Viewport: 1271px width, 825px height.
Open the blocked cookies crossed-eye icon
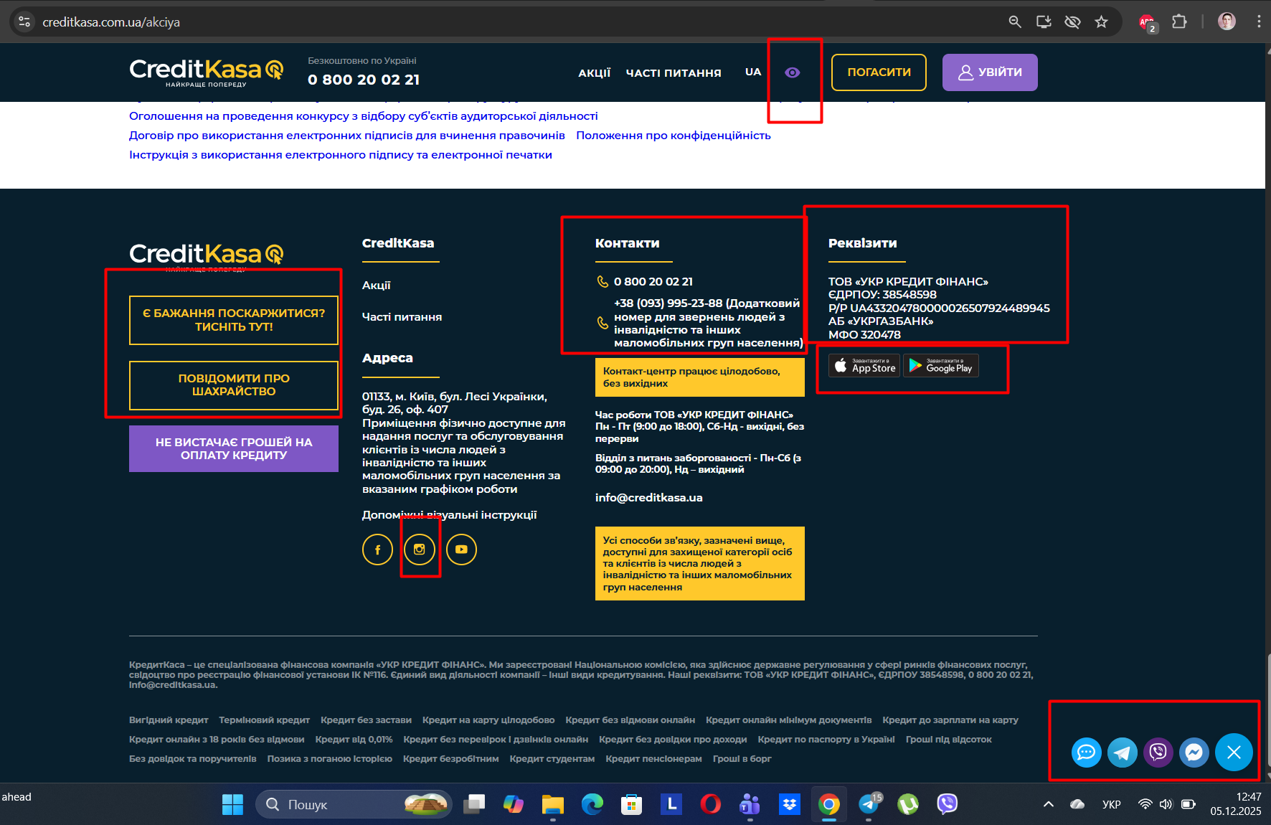[x=1072, y=22]
